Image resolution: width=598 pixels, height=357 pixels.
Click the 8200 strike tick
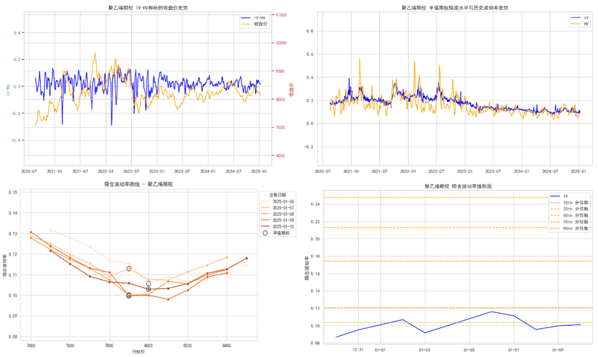pyautogui.click(x=187, y=346)
